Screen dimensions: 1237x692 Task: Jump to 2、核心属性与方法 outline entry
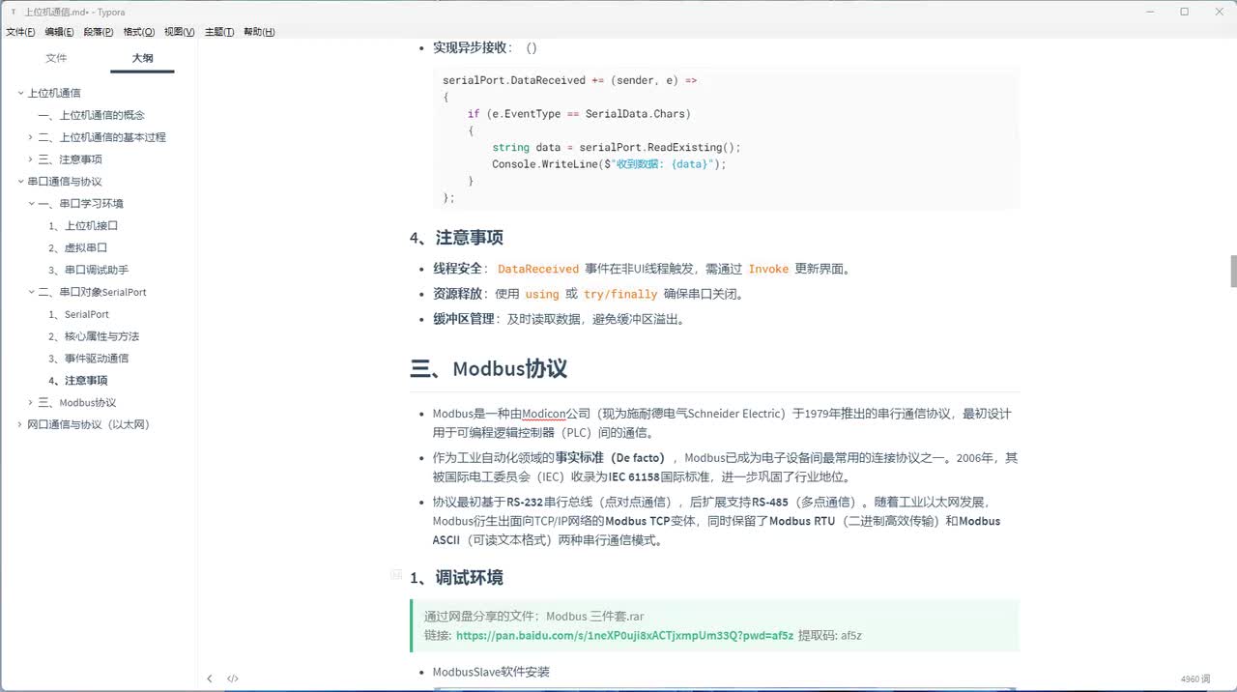click(x=94, y=336)
